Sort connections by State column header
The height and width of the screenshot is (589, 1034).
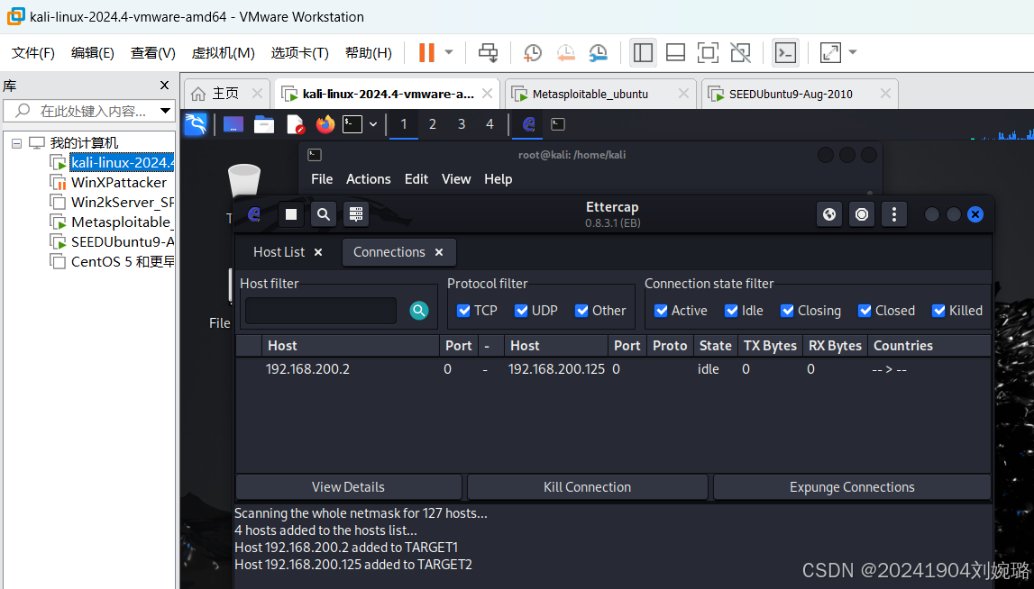click(716, 346)
